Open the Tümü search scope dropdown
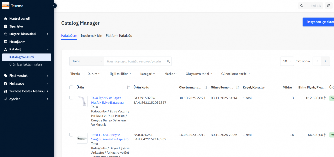Viewport: 334px width, 157px height. 87,61
